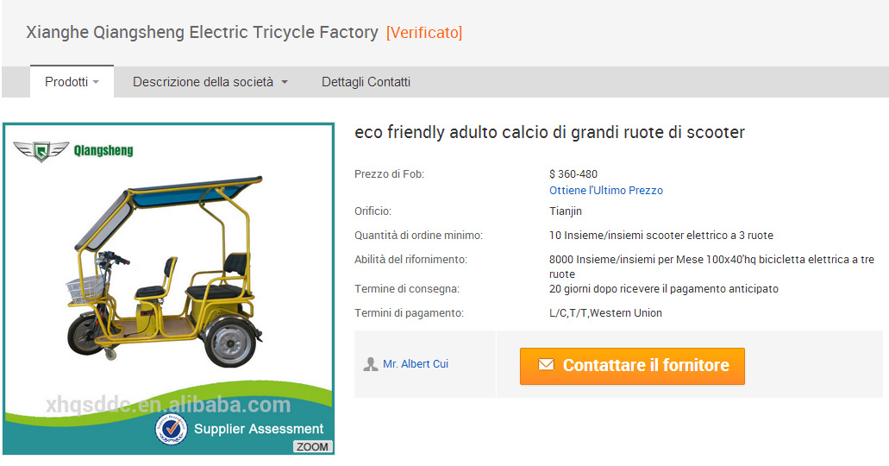889x466 pixels.
Task: Click the Qiangsheng winged logo emblem
Action: (x=41, y=150)
